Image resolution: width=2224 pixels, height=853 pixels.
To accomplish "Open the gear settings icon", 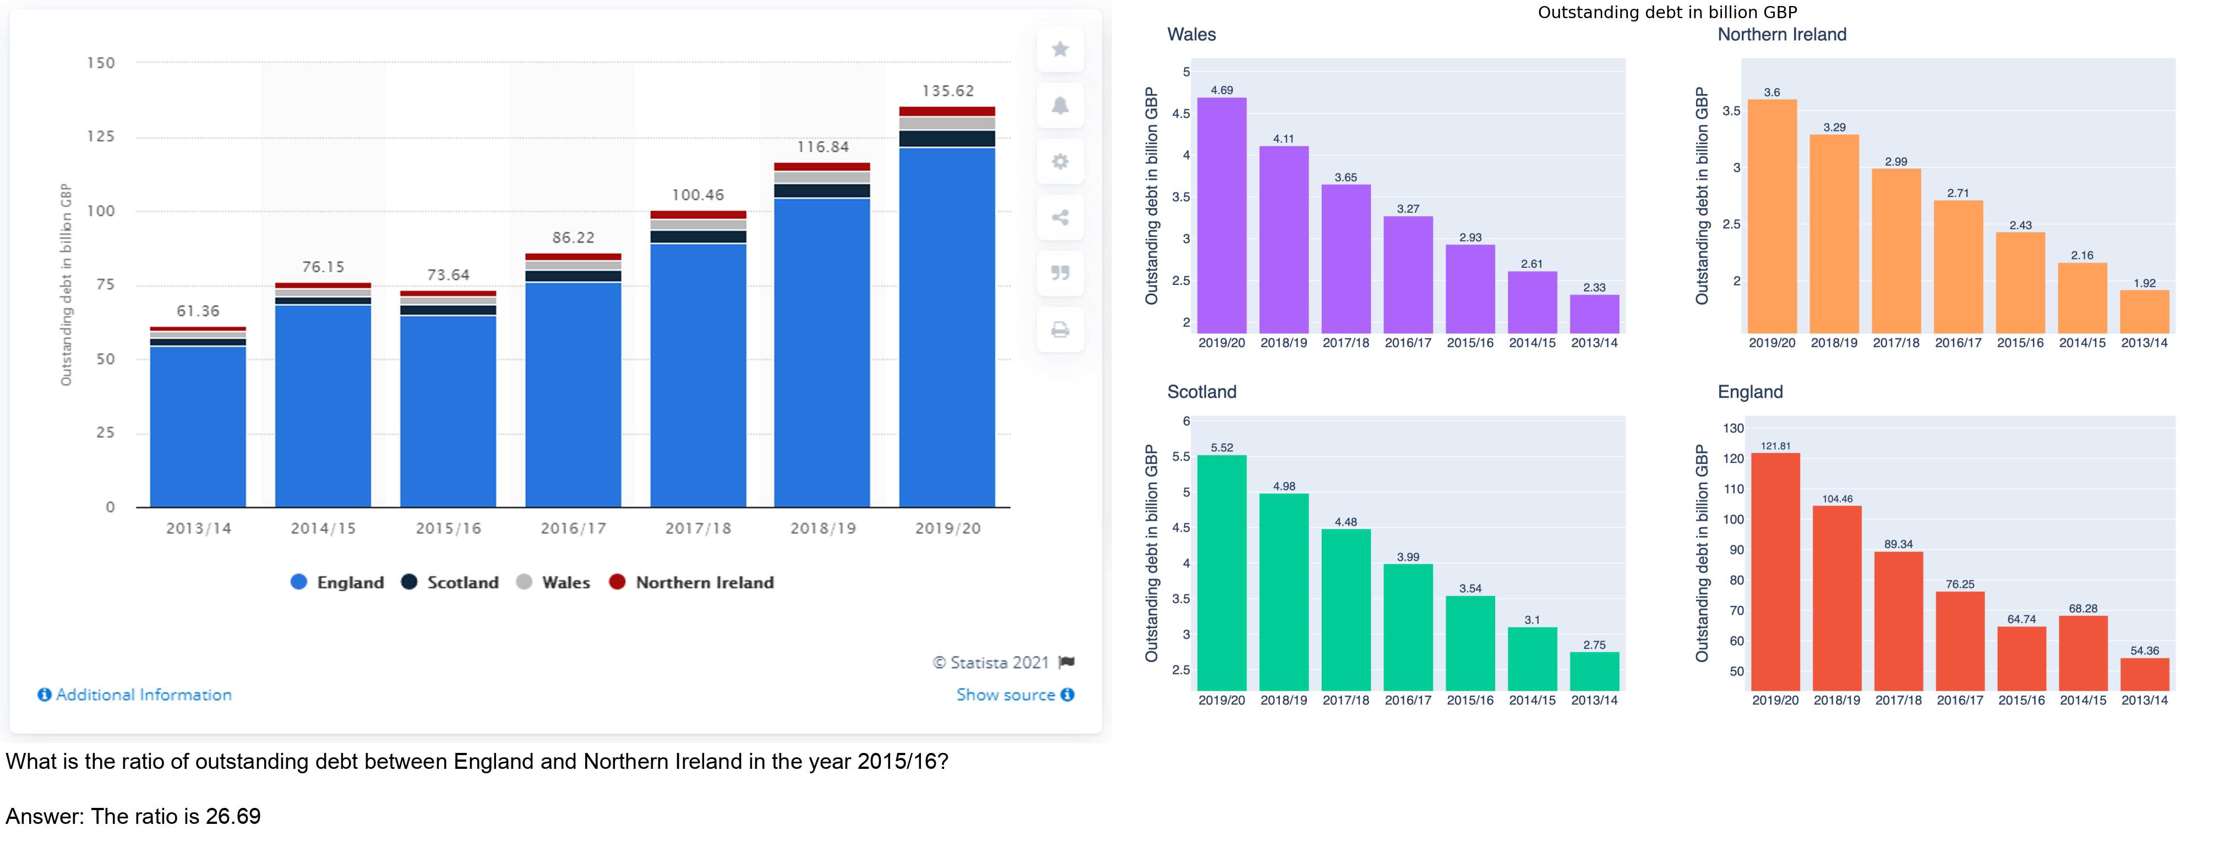I will pos(1060,161).
